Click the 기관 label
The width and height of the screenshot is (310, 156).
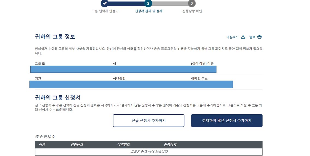click(x=38, y=79)
